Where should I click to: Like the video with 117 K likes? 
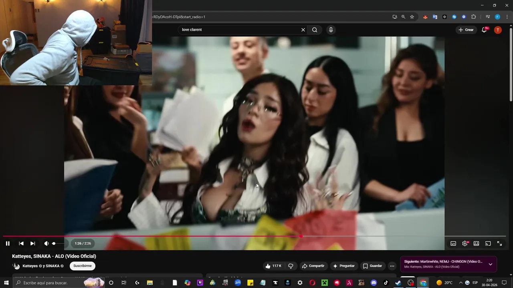tap(273, 266)
